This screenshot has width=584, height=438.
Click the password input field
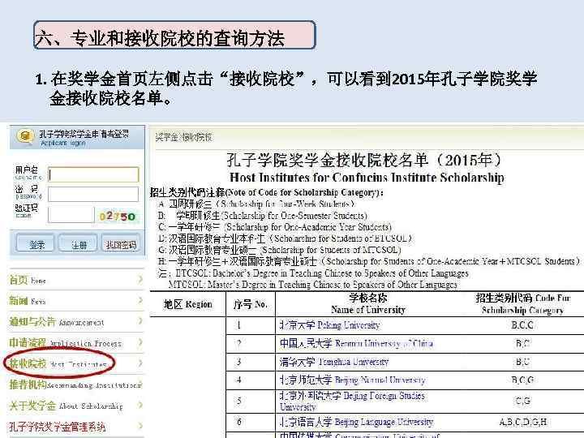93,194
